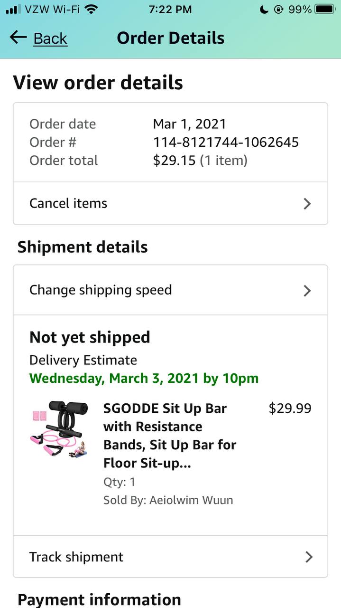341x608 pixels.
Task: Tap the rotation lock status icon
Action: coord(278,9)
